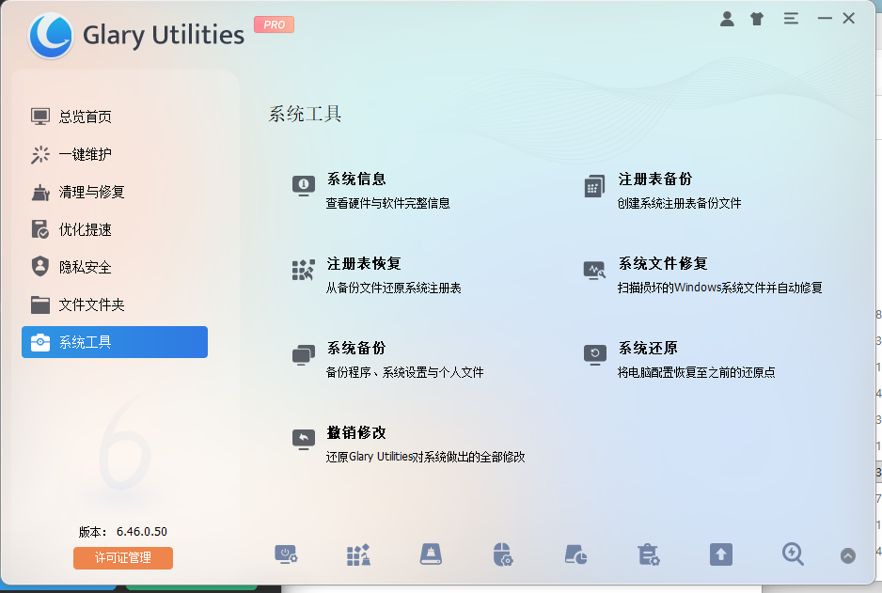
Task: Open 总览首页 in the sidebar
Action: [x=115, y=117]
